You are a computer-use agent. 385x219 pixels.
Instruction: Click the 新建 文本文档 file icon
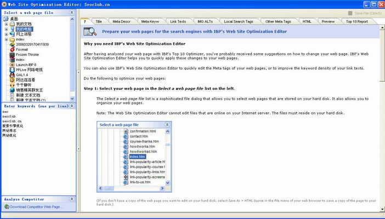(x=12, y=95)
